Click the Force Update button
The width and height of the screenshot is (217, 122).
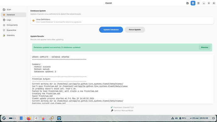(135, 30)
